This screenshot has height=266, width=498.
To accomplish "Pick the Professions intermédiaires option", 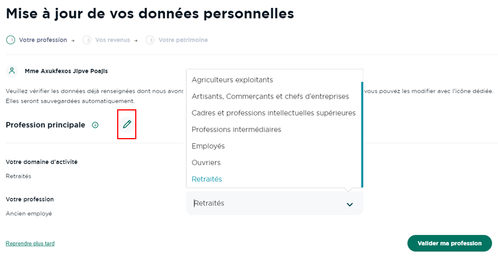I will 236,130.
